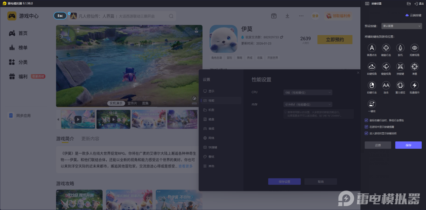Open the three-dot more menu in game center
The width and height of the screenshot is (426, 210).
coord(301,16)
